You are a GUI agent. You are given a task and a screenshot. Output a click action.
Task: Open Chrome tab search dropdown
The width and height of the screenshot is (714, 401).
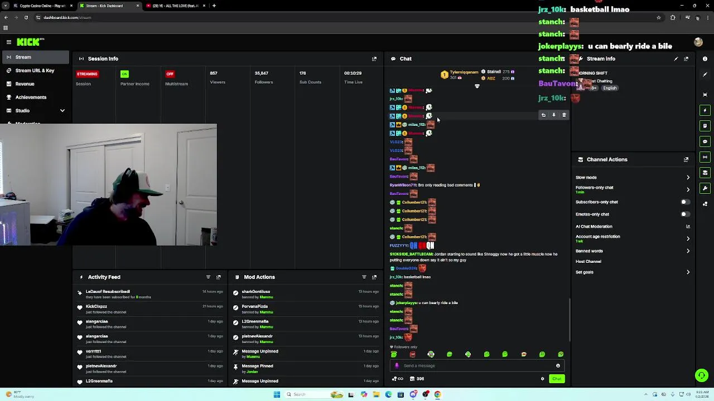point(6,6)
